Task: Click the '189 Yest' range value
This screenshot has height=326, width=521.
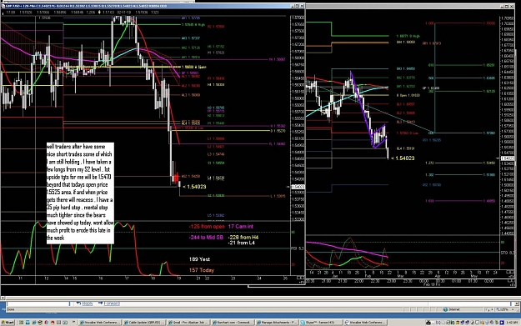Action: (199, 259)
